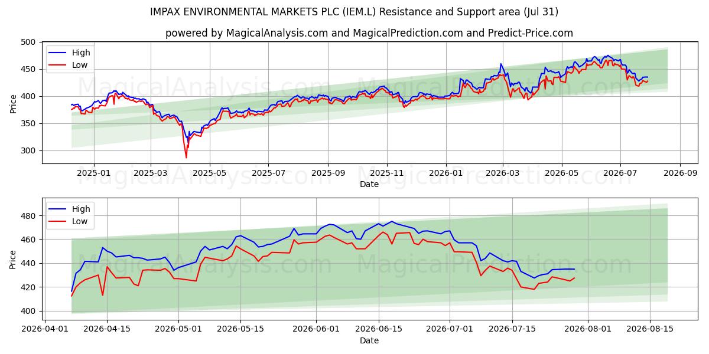709x354 pixels.
Task: Click the 2025-01 x-axis label on top chart
Action: click(93, 173)
